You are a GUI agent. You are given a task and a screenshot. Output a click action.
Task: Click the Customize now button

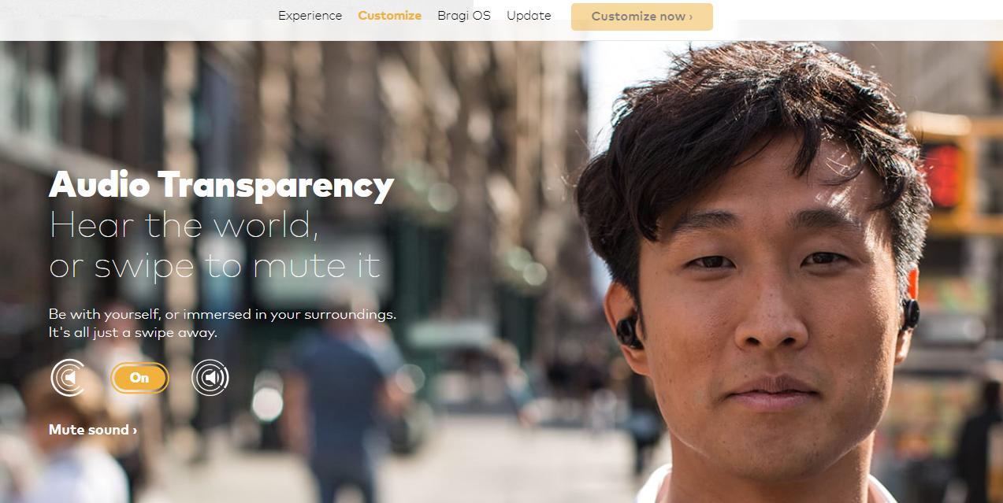point(642,17)
